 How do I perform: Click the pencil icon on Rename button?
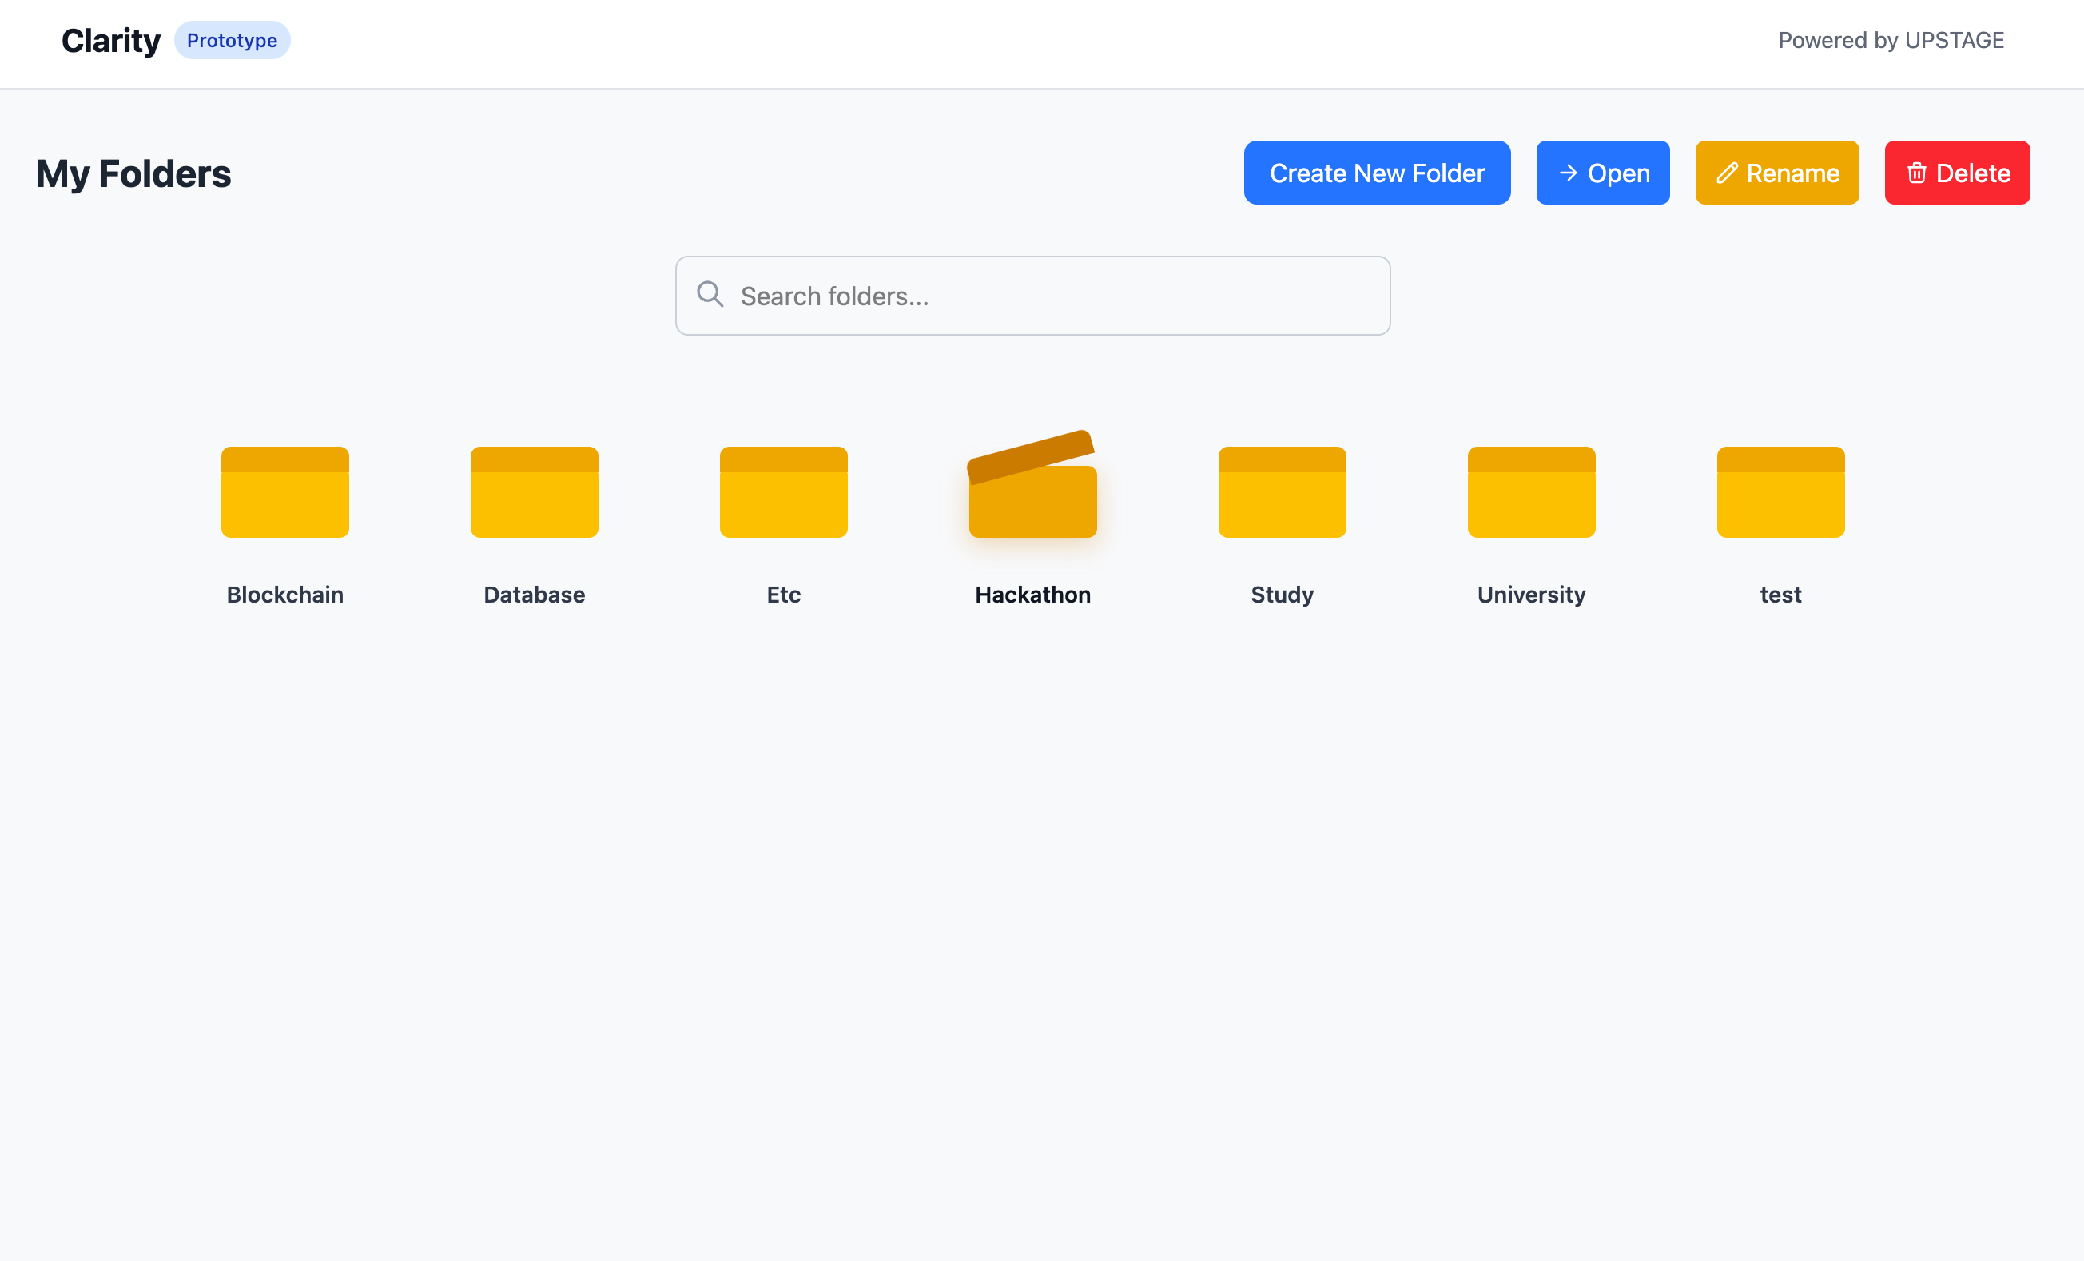point(1726,173)
